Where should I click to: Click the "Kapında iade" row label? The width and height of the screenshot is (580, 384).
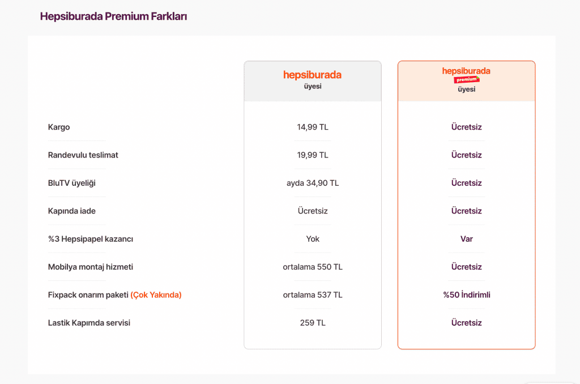click(72, 211)
